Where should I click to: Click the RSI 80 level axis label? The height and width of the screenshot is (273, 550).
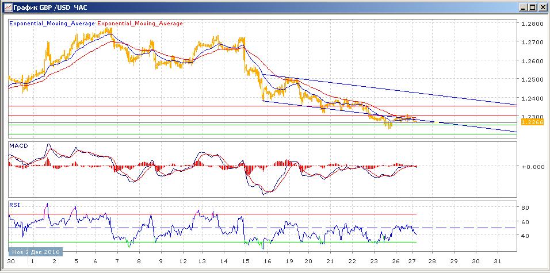(525, 207)
